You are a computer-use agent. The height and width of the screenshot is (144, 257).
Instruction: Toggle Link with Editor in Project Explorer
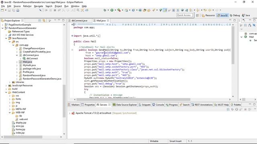44,20
